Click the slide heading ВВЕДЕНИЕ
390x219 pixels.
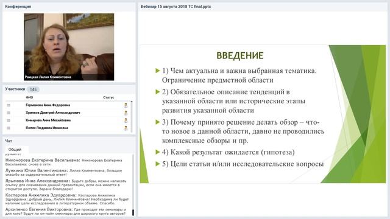240,55
